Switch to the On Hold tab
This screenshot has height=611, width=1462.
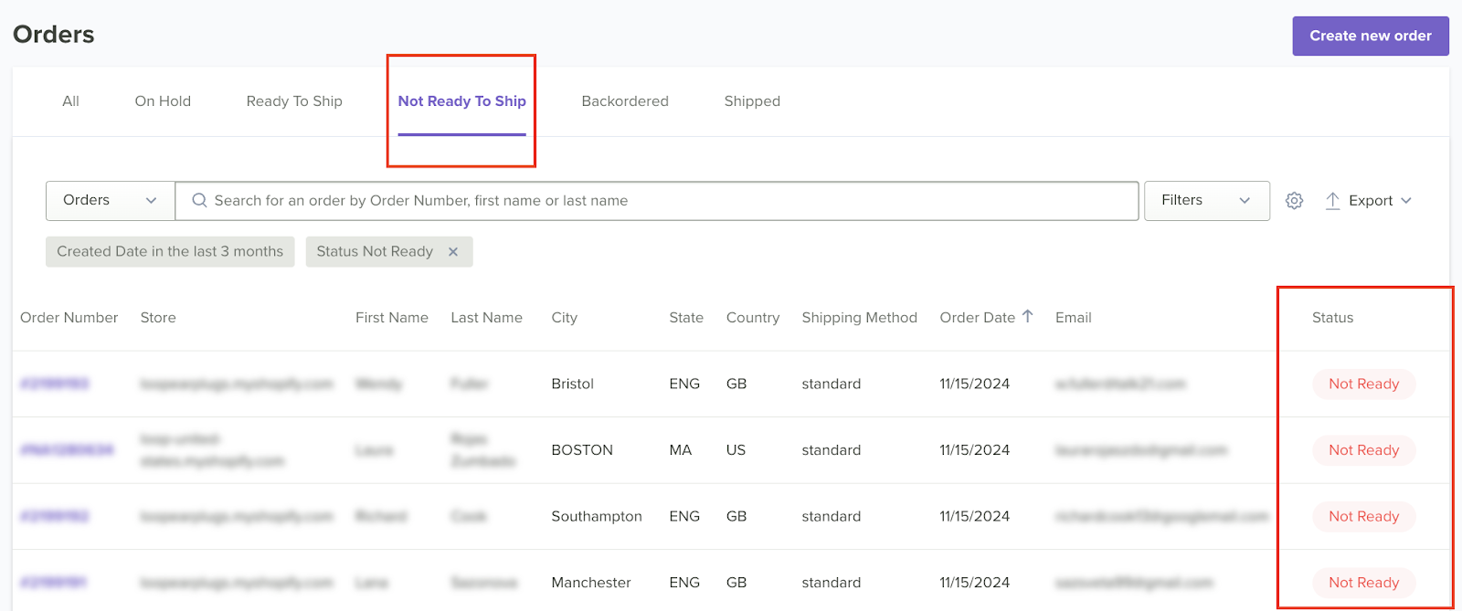point(163,101)
